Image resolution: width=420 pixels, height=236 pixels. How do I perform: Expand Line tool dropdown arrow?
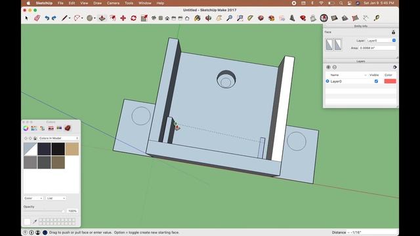[70, 18]
